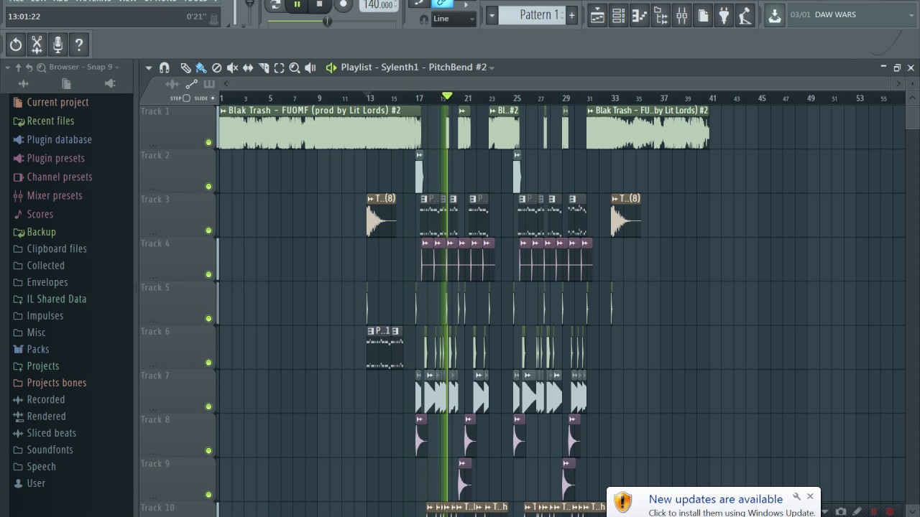Viewport: 920px width, 517px height.
Task: Mute Track 4 via its green dot
Action: 208,274
